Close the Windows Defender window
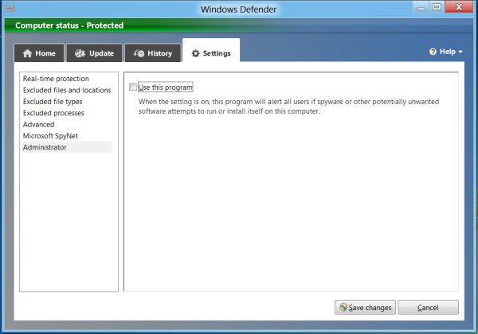The image size is (478, 334). point(459,7)
